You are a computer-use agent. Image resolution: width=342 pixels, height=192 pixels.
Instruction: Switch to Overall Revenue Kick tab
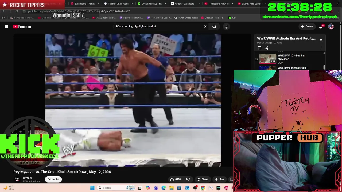coord(151,4)
